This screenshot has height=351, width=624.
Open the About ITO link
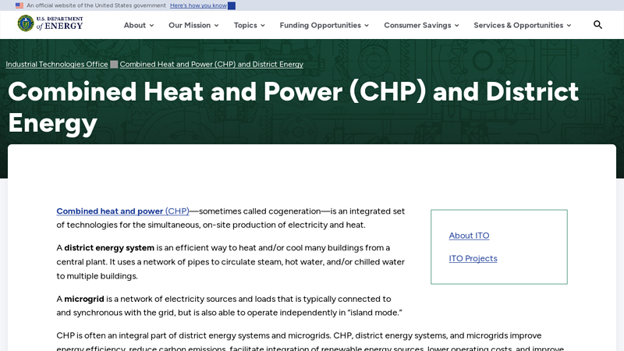469,236
